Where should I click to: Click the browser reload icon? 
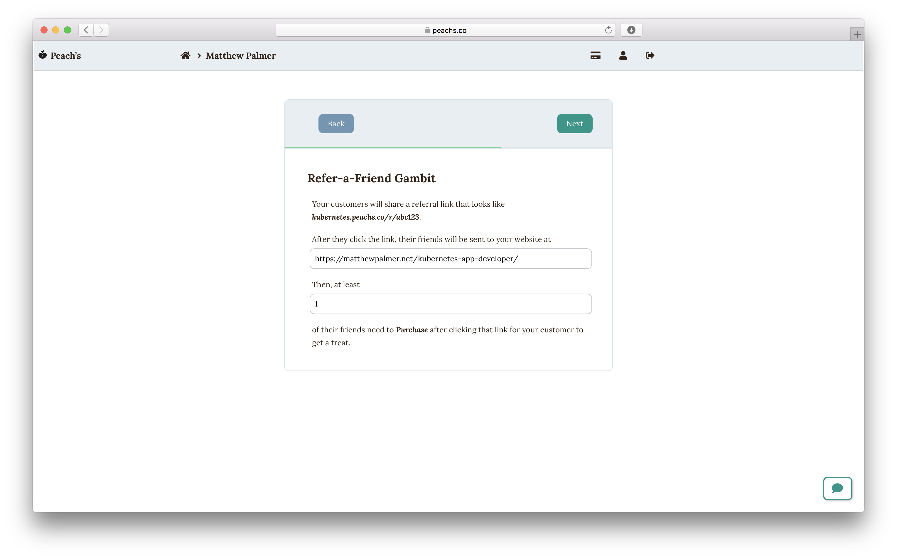(x=608, y=30)
